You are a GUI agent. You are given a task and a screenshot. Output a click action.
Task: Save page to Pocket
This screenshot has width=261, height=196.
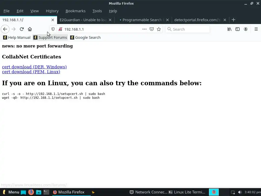pyautogui.click(x=151, y=29)
